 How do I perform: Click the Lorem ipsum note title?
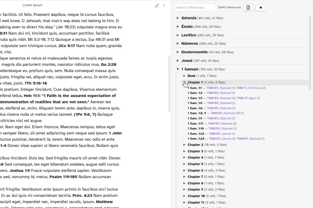click(x=33, y=5)
